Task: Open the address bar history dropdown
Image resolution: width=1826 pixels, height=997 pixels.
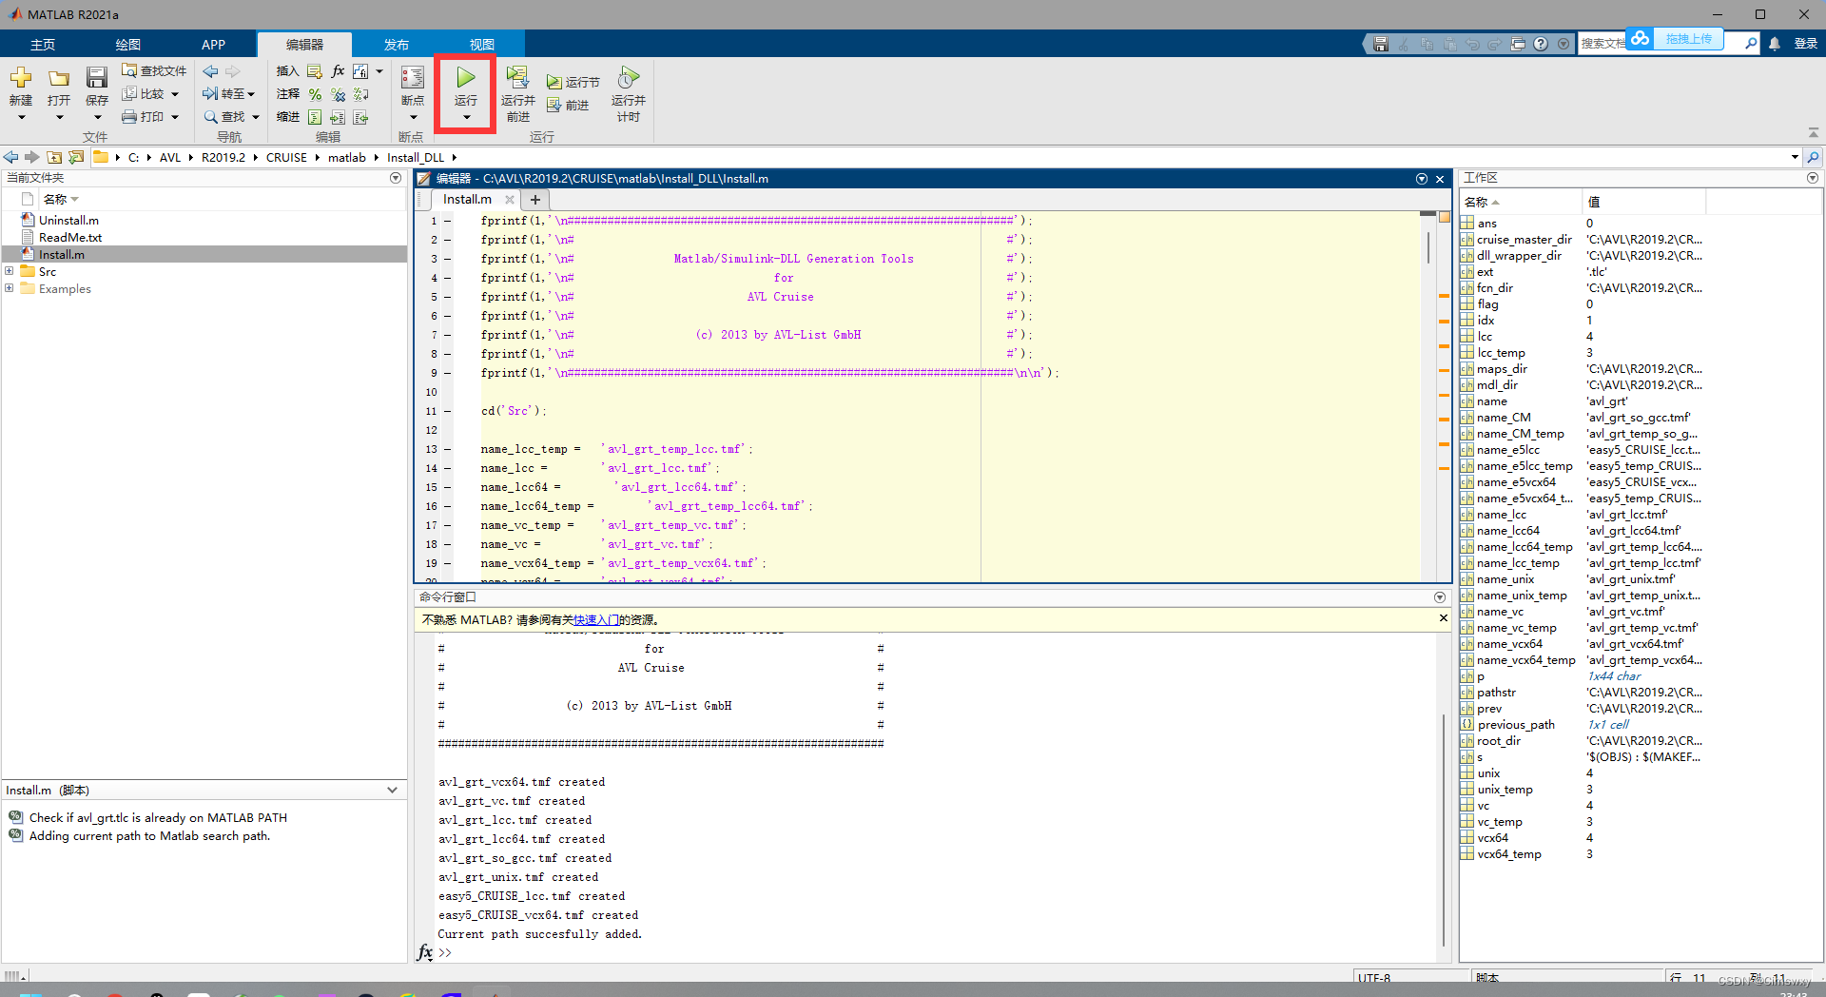Action: 1795,157
